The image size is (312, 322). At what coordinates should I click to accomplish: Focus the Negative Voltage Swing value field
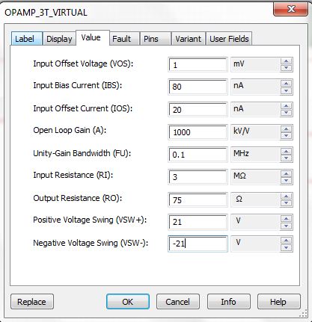[198, 244]
